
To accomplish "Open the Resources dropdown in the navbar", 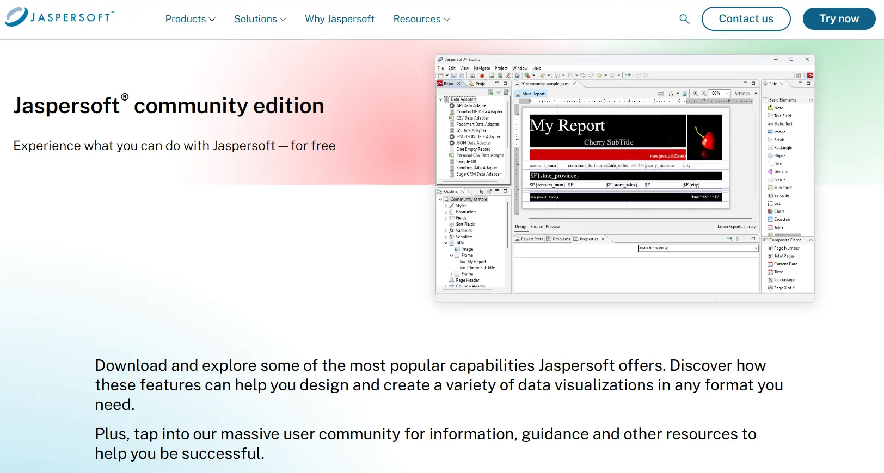I will pos(421,19).
